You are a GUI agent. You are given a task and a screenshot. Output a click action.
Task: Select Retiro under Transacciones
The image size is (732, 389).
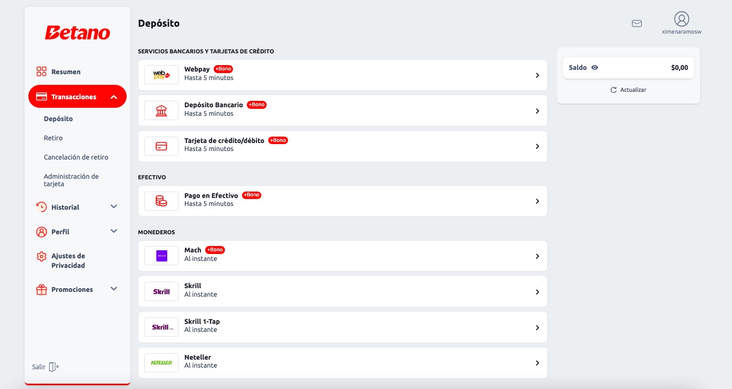pyautogui.click(x=53, y=138)
